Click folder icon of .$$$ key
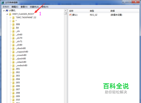This screenshot has height=103, width=141. pyautogui.click(x=13, y=24)
